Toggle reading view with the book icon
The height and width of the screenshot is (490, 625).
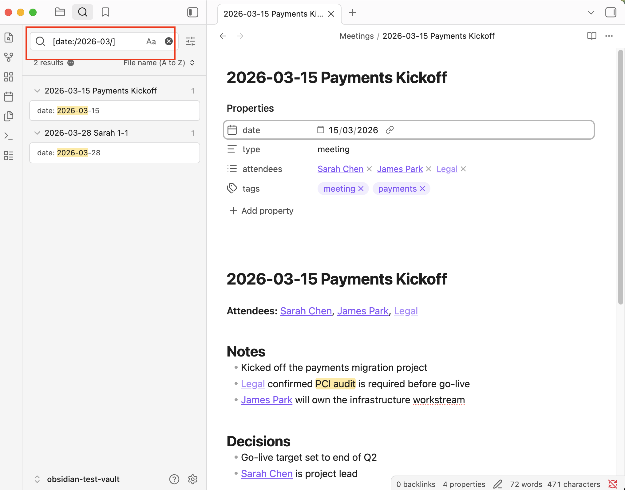(x=591, y=36)
